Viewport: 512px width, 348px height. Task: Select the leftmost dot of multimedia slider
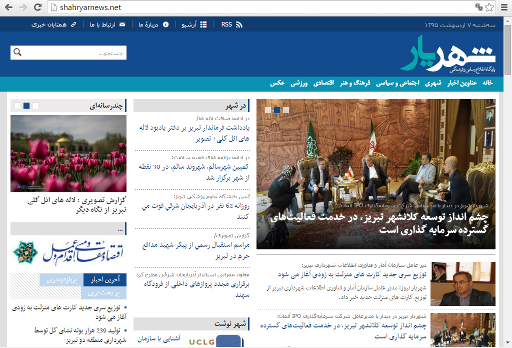click(17, 106)
